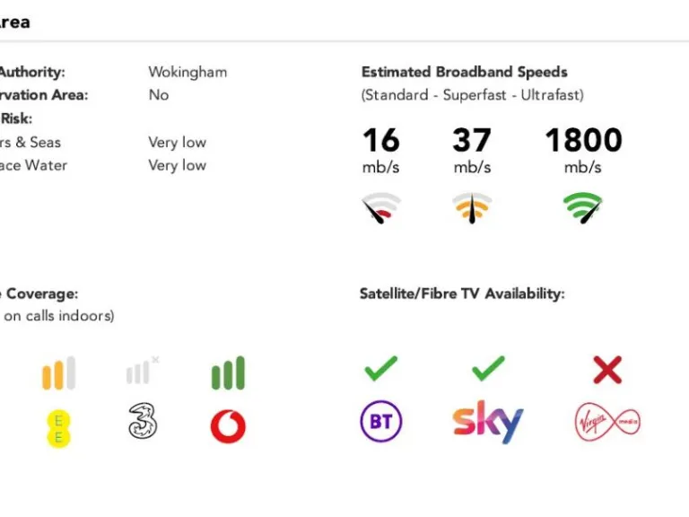Viewport: 689px width, 517px height.
Task: Click the EE network logo
Action: [x=58, y=426]
